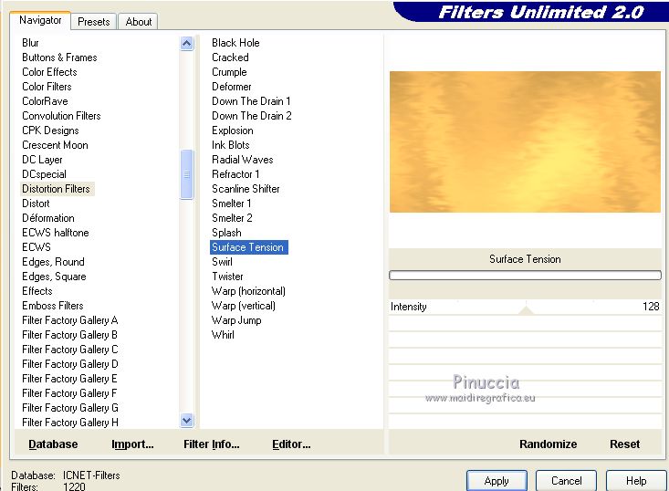Click the Database button
This screenshot has width=669, height=491.
53,444
